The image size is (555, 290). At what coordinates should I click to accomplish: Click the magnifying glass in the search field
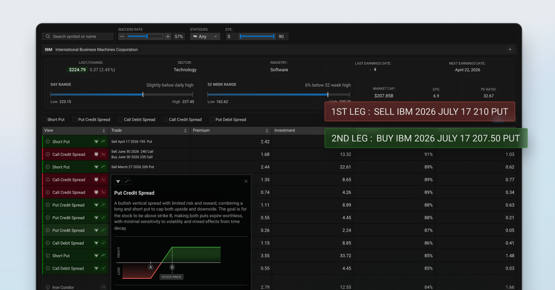point(47,36)
